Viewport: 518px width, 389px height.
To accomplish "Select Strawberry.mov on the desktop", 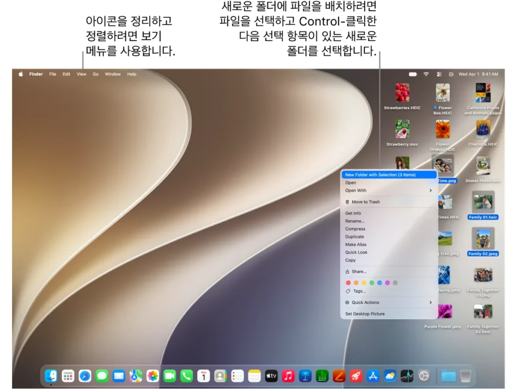I will (402, 133).
